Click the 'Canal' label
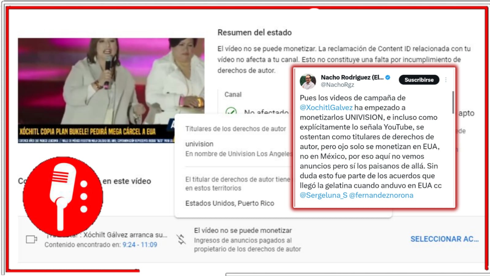Viewport: 490px width, 276px height. coord(233,95)
